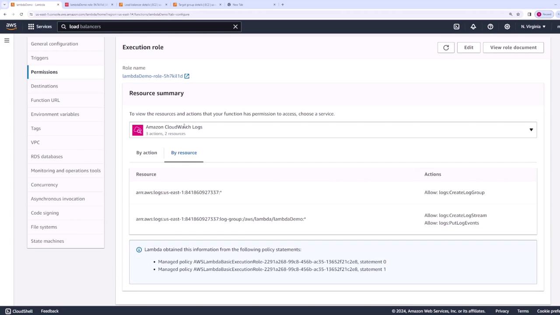Viewport: 560px width, 315px height.
Task: Open CloudShell from the footer bar
Action: click(x=19, y=311)
